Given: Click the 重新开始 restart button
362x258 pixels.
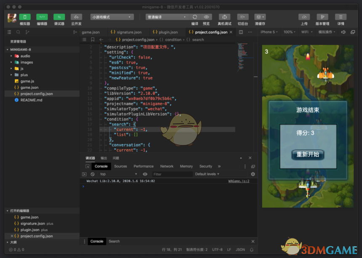Looking at the screenshot, I should click(x=308, y=154).
